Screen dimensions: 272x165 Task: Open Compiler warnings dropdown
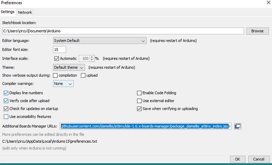(63, 84)
